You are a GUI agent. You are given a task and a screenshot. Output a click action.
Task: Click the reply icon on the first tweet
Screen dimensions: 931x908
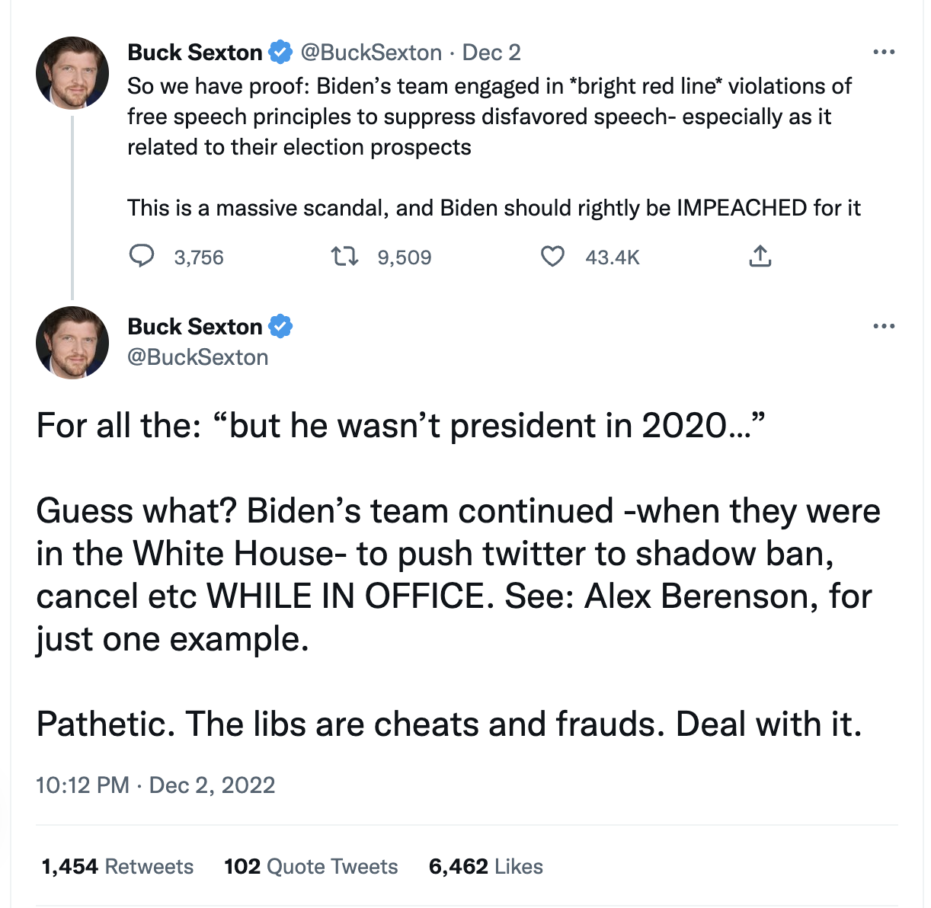(x=142, y=257)
